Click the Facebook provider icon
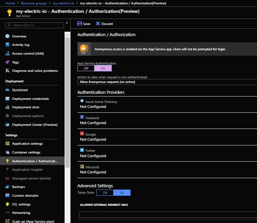257x223 pixels. (x=82, y=117)
